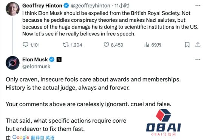Click the 11小时 timestamp

pos(122,6)
